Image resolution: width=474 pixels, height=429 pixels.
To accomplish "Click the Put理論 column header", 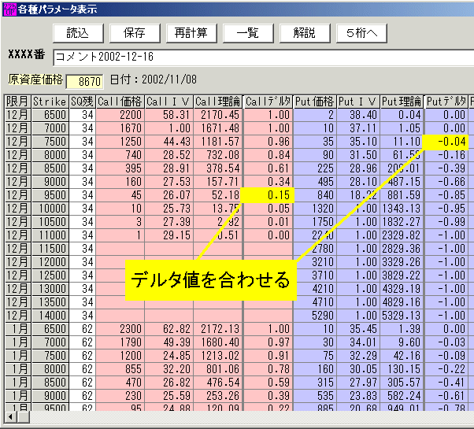I will 402,102.
